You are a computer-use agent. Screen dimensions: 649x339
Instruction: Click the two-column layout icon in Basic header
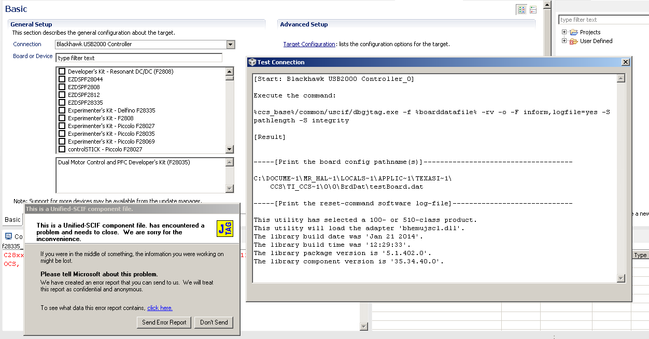[x=521, y=9]
